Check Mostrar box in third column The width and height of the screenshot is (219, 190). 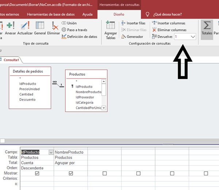pyautogui.click(x=104, y=173)
